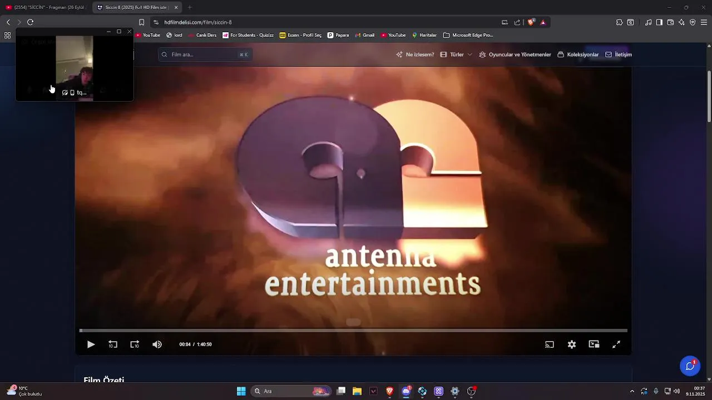Open the Windows Start menu
The width and height of the screenshot is (712, 400).
pyautogui.click(x=241, y=391)
